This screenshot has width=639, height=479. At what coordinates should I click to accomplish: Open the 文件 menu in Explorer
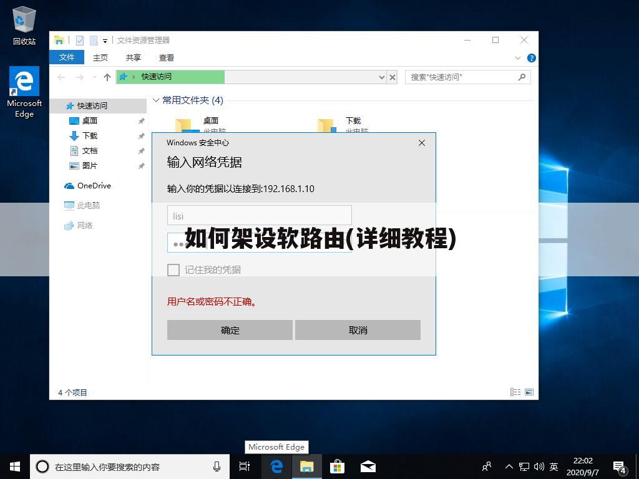click(67, 57)
